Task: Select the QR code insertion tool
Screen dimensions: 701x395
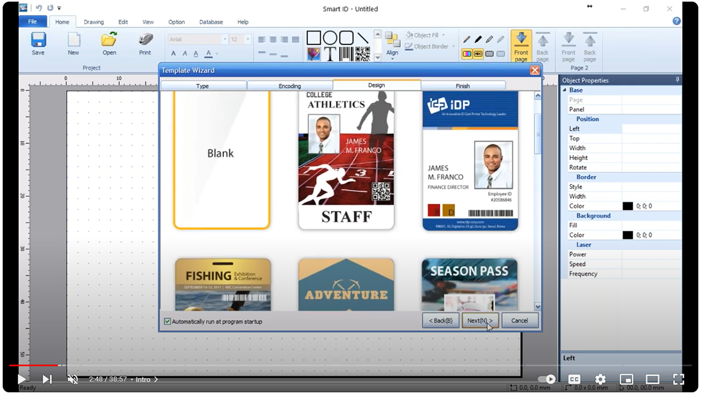Action: point(363,54)
